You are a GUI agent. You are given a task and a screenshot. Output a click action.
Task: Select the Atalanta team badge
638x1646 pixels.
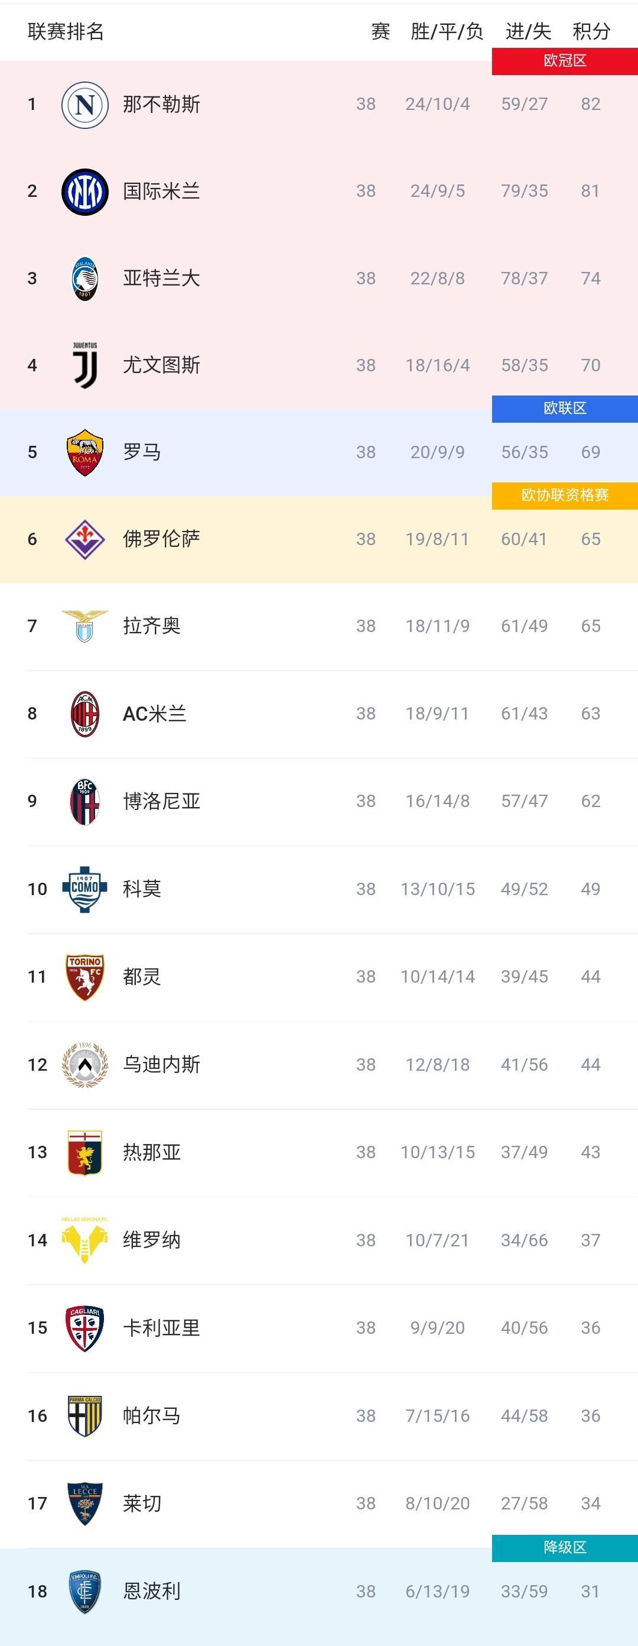(x=85, y=278)
